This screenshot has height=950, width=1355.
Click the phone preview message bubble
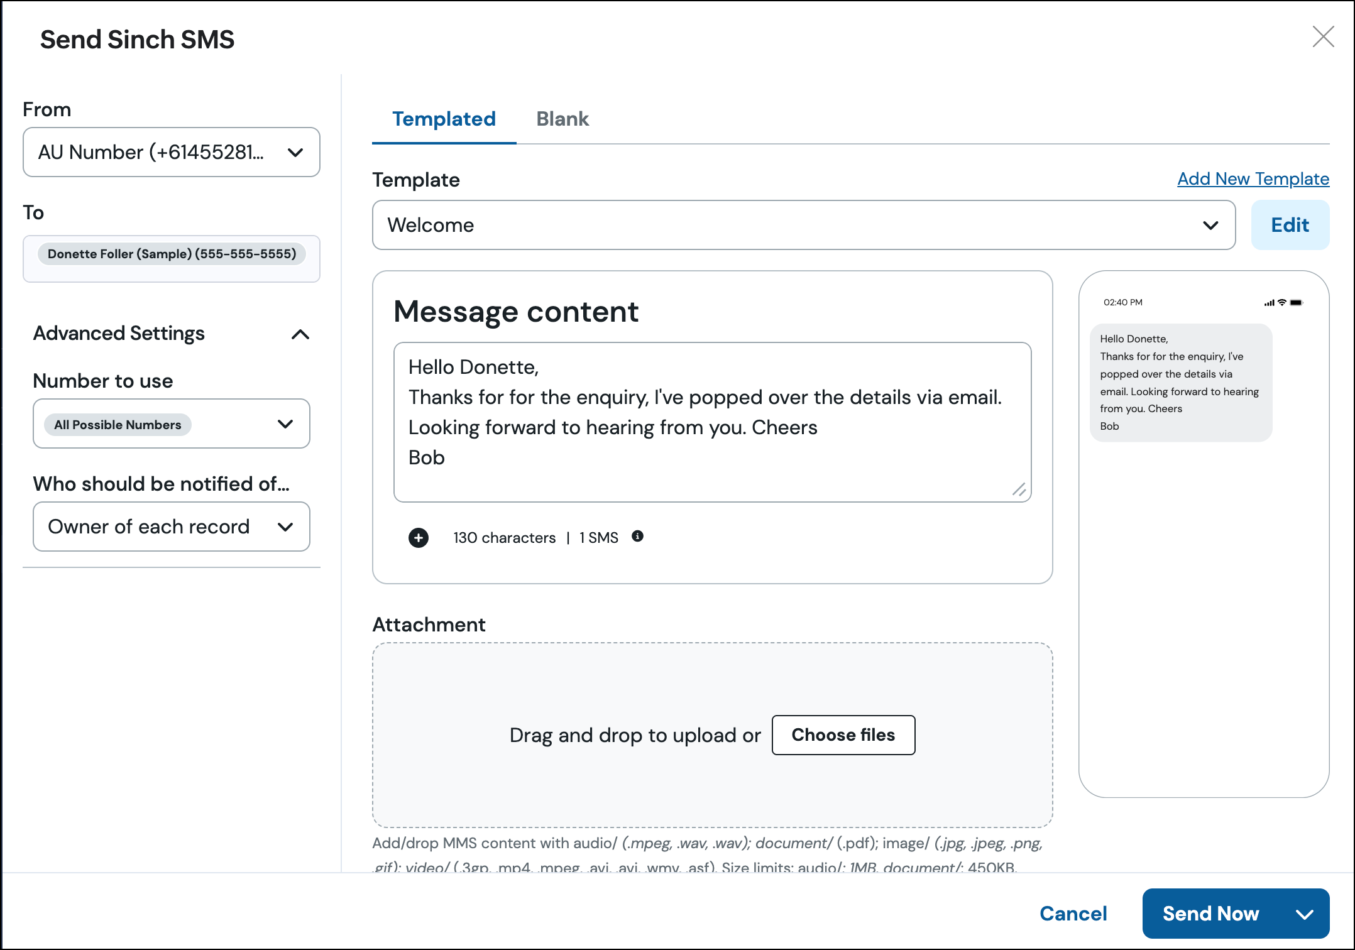tap(1181, 383)
